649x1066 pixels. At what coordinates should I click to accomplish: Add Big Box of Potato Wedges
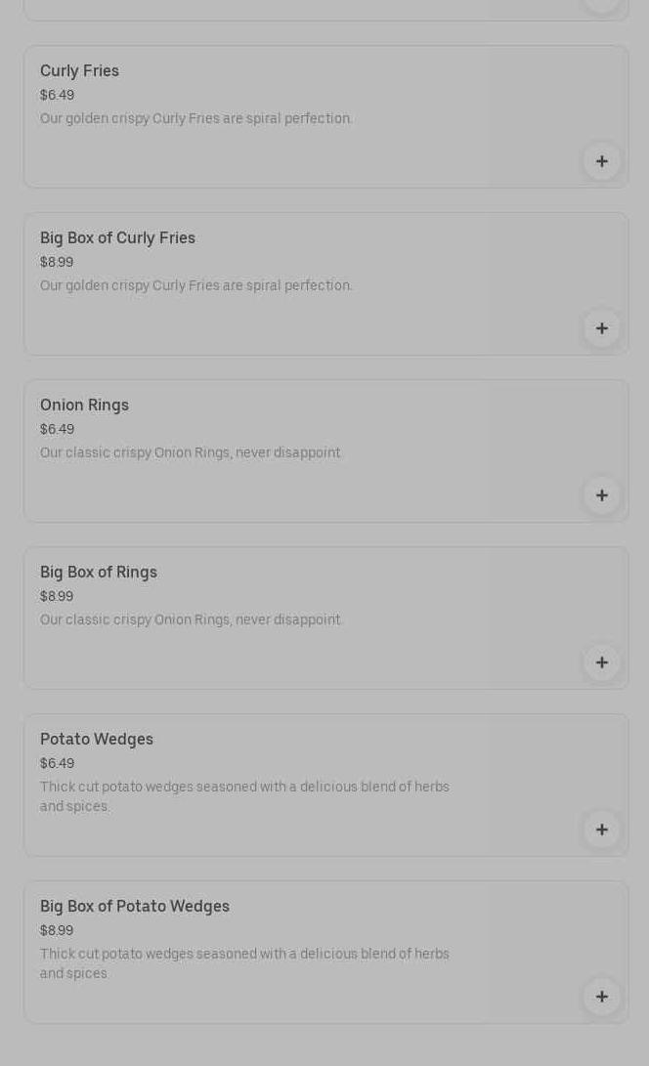[601, 997]
